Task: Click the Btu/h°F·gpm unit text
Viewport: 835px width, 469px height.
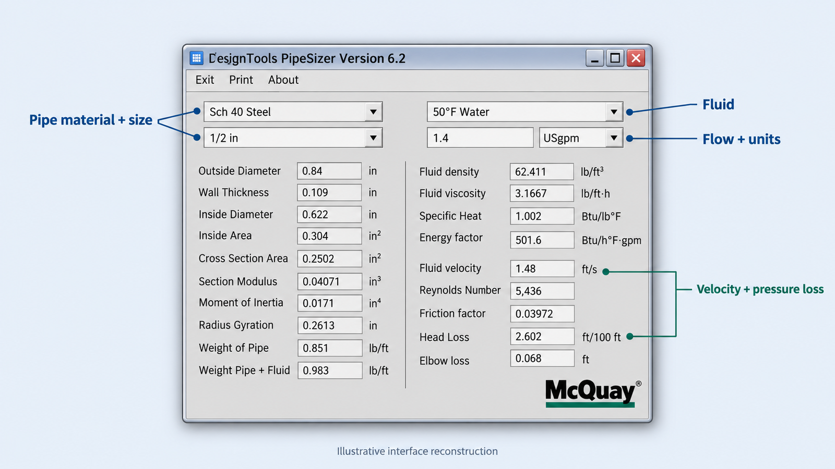Action: pos(612,240)
